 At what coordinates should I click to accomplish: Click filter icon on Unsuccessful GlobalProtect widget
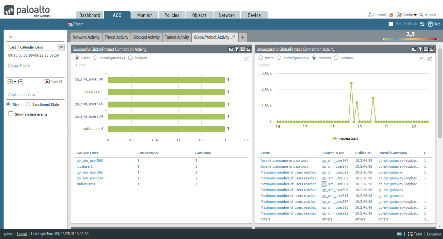click(x=420, y=49)
